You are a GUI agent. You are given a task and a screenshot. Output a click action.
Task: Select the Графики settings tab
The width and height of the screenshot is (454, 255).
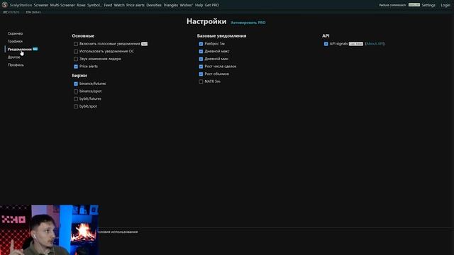point(15,41)
